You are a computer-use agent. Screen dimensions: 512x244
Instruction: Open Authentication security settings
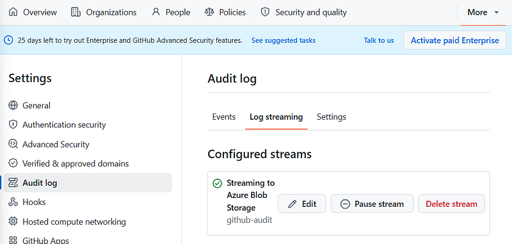click(x=88, y=125)
